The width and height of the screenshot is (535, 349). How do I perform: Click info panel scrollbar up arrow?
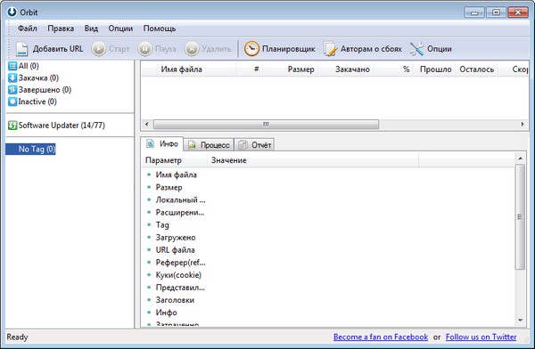(x=520, y=158)
